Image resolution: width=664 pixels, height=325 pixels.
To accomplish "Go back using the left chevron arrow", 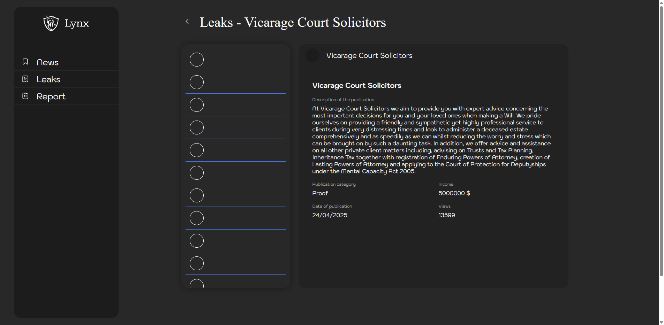I will (x=187, y=22).
